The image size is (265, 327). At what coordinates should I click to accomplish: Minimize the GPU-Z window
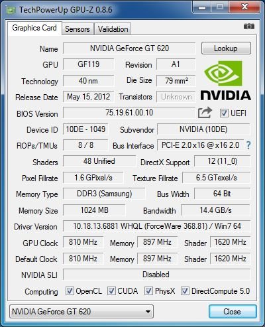pyautogui.click(x=201, y=7)
